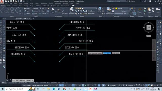Click Make Current layer button
This screenshot has width=162, height=91.
tap(90, 11)
